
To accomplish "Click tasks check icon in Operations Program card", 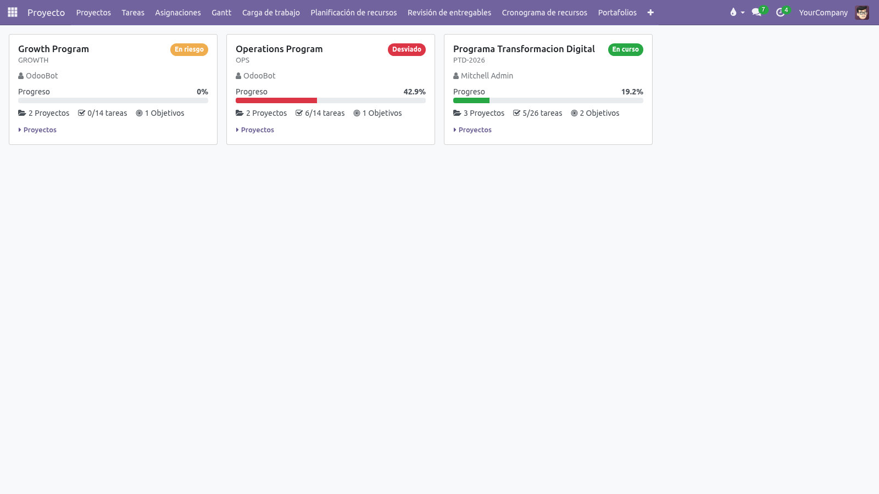I will click(x=299, y=113).
